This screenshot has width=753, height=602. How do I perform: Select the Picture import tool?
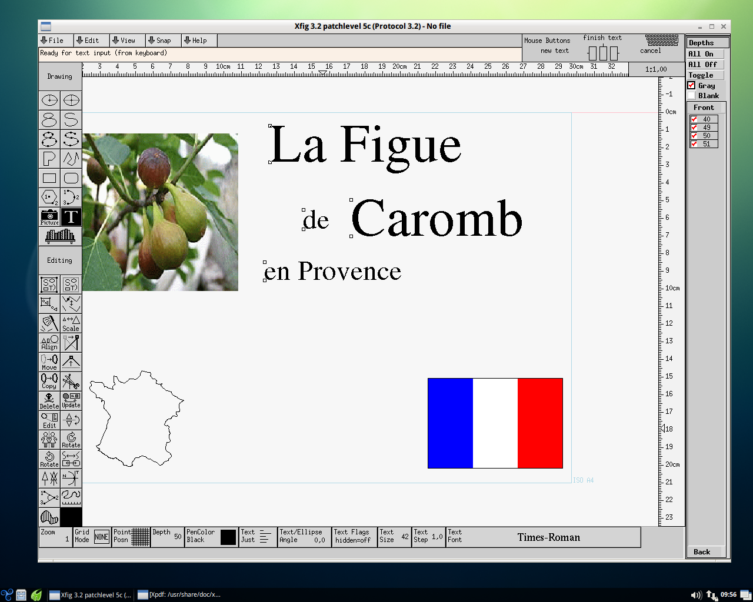click(x=49, y=217)
